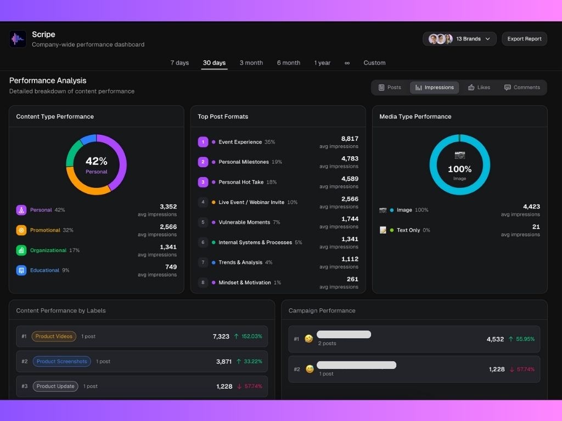This screenshot has width=562, height=421.
Task: Open the infinity time range option
Action: pos(347,62)
